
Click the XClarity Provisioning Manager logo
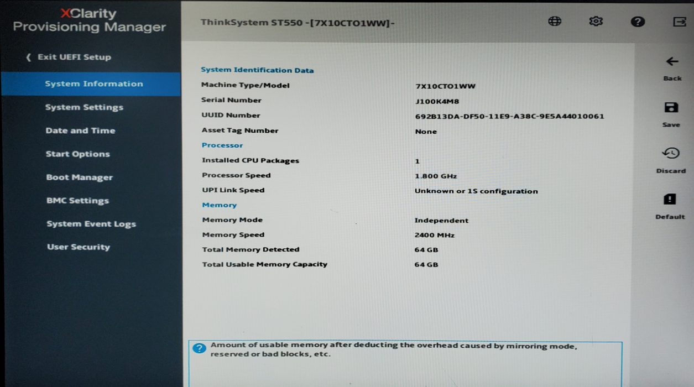(90, 20)
